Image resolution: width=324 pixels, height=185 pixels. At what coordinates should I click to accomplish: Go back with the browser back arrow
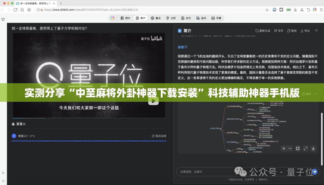(x=2, y=10)
